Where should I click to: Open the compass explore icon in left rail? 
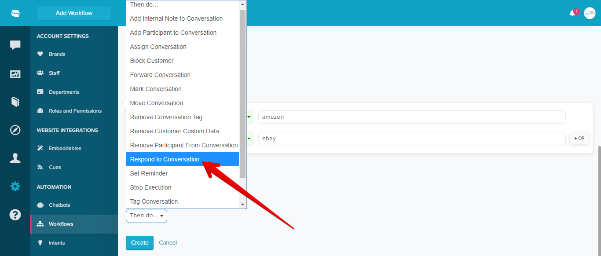[15, 130]
